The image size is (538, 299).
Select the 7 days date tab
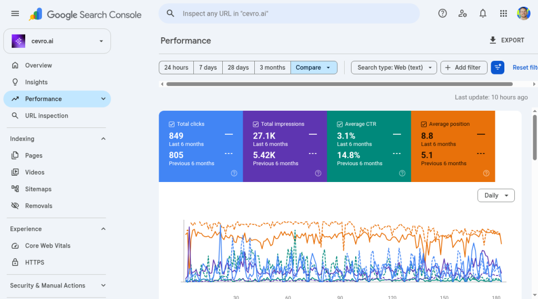click(208, 68)
